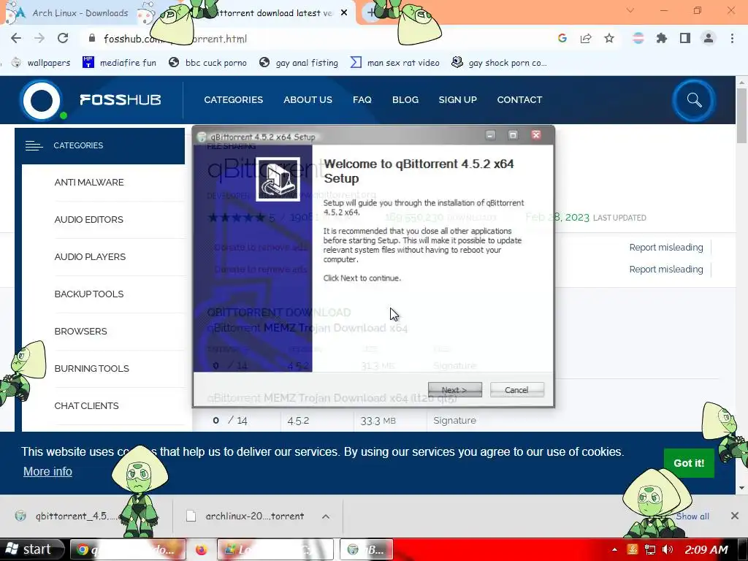Select BACKUP TOOLS category

89,294
